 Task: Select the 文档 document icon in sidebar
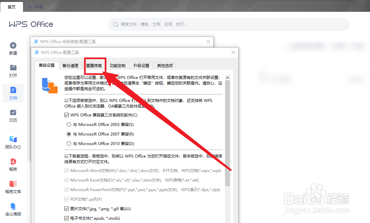click(x=13, y=90)
